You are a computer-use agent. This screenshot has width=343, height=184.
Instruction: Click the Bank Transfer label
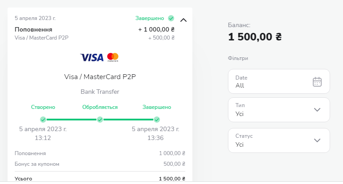coord(100,92)
